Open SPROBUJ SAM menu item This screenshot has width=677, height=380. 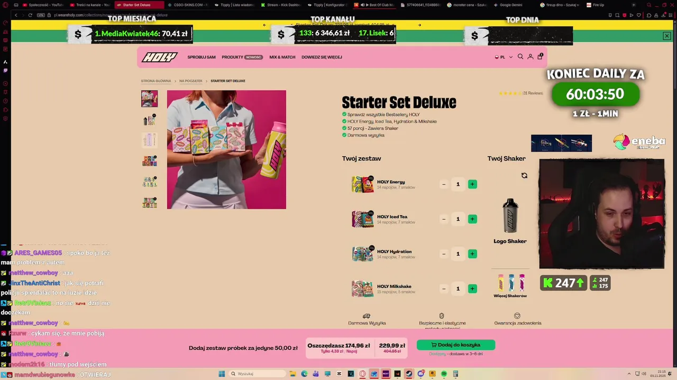click(x=202, y=57)
